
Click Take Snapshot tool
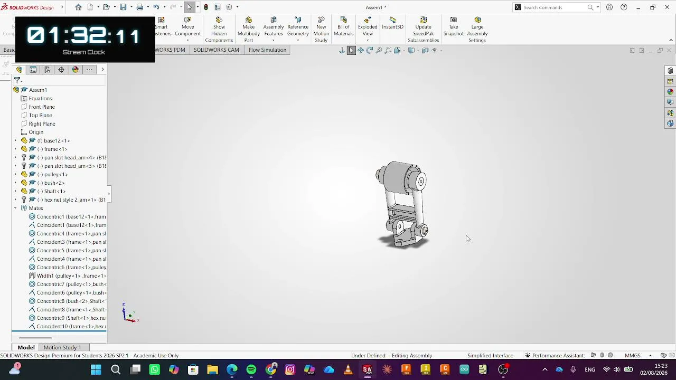[x=453, y=26]
